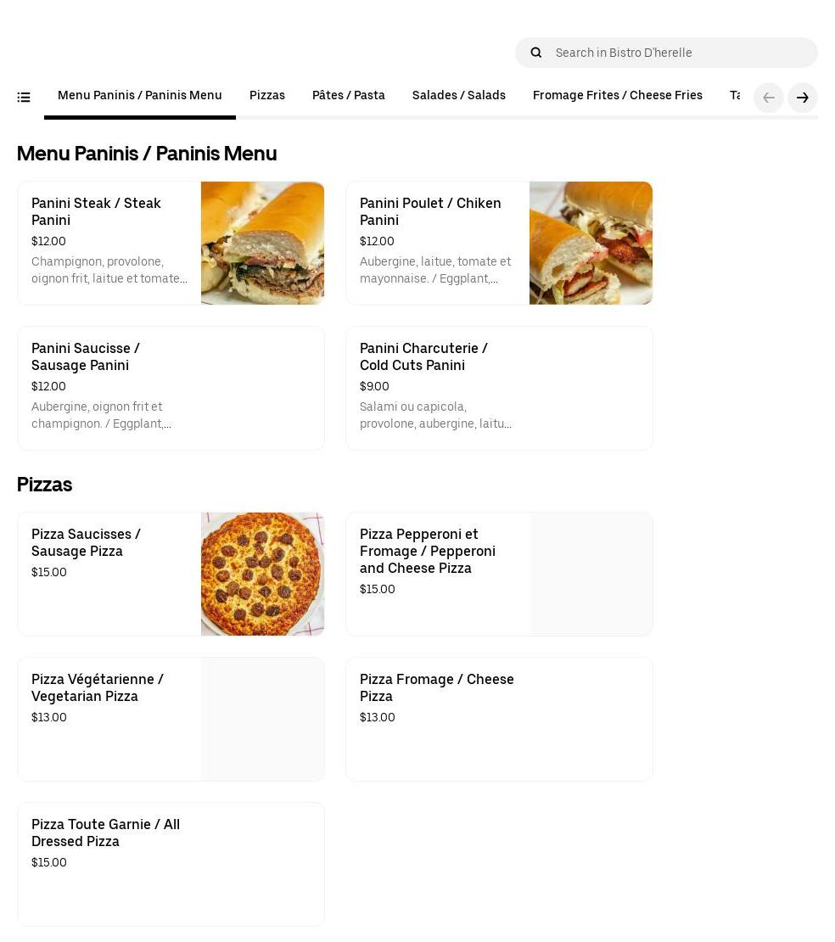Image resolution: width=835 pixels, height=942 pixels.
Task: Click the search magnifier icon
Action: click(536, 53)
